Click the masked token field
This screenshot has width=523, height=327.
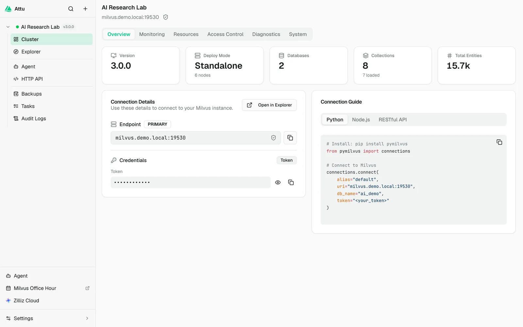(191, 182)
